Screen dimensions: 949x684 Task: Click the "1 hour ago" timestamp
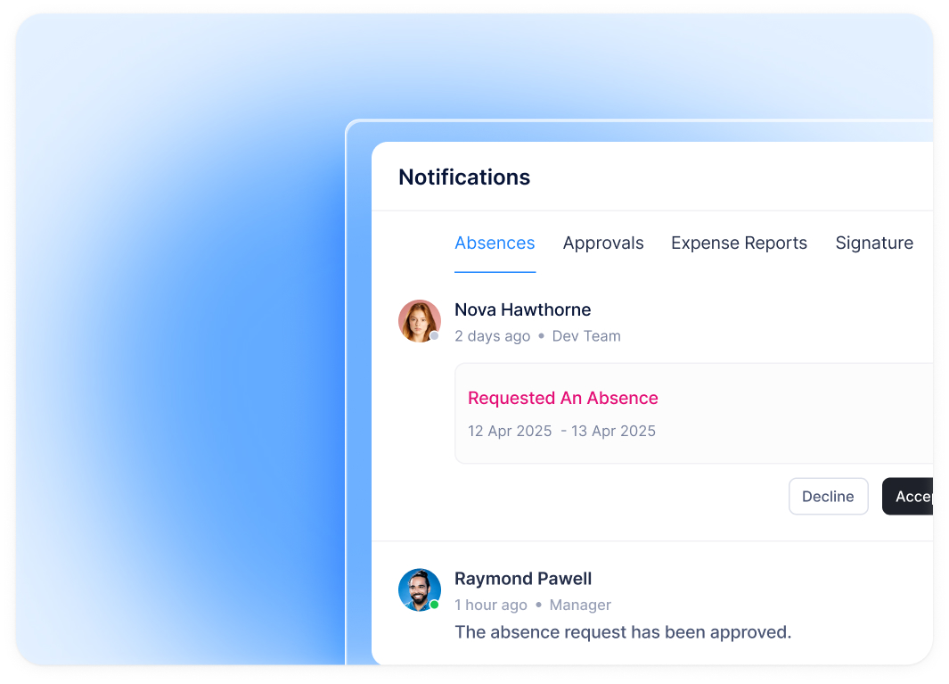(491, 605)
